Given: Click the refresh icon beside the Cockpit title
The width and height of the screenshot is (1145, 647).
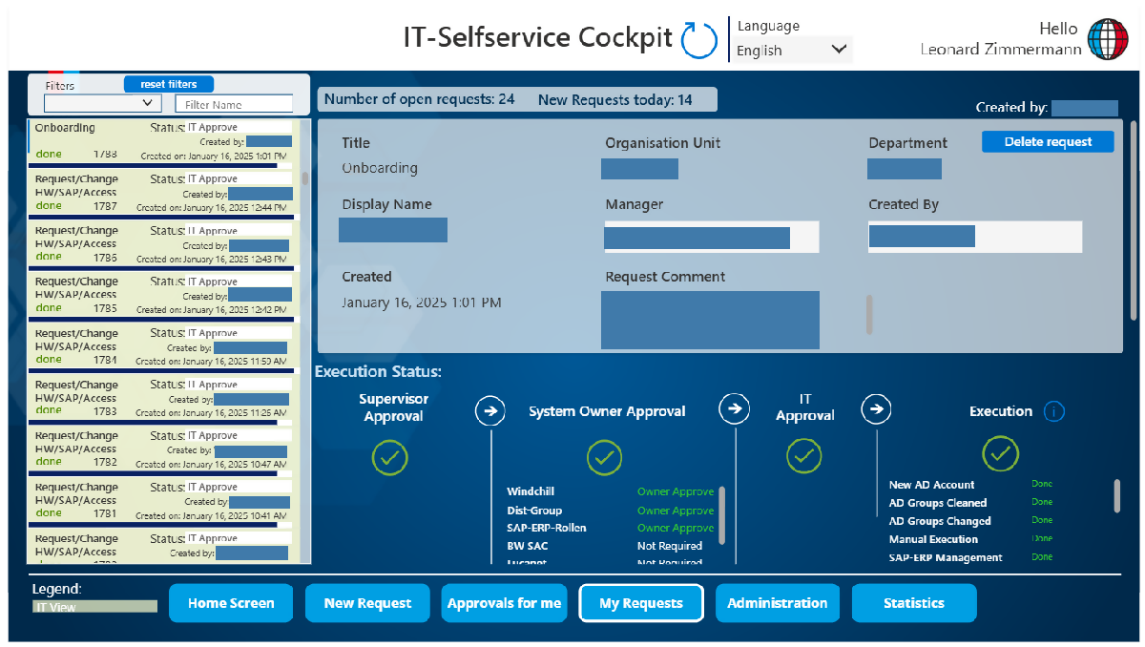Looking at the screenshot, I should tap(698, 40).
